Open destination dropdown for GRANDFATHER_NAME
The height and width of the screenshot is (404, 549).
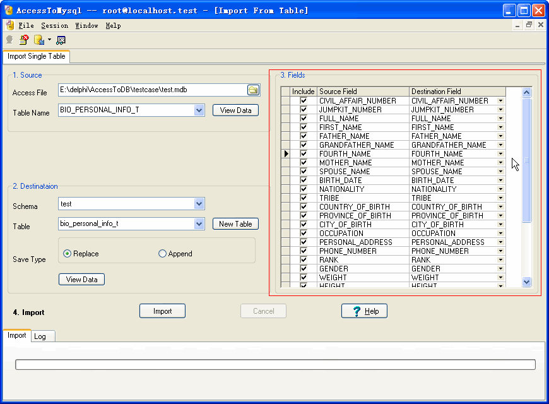(x=500, y=145)
